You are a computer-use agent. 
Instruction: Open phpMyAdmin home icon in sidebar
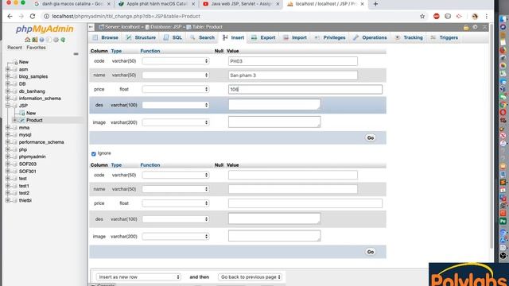(27, 40)
